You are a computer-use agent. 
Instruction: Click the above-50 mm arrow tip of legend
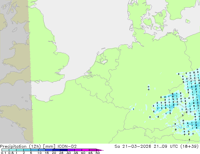(x=100, y=150)
